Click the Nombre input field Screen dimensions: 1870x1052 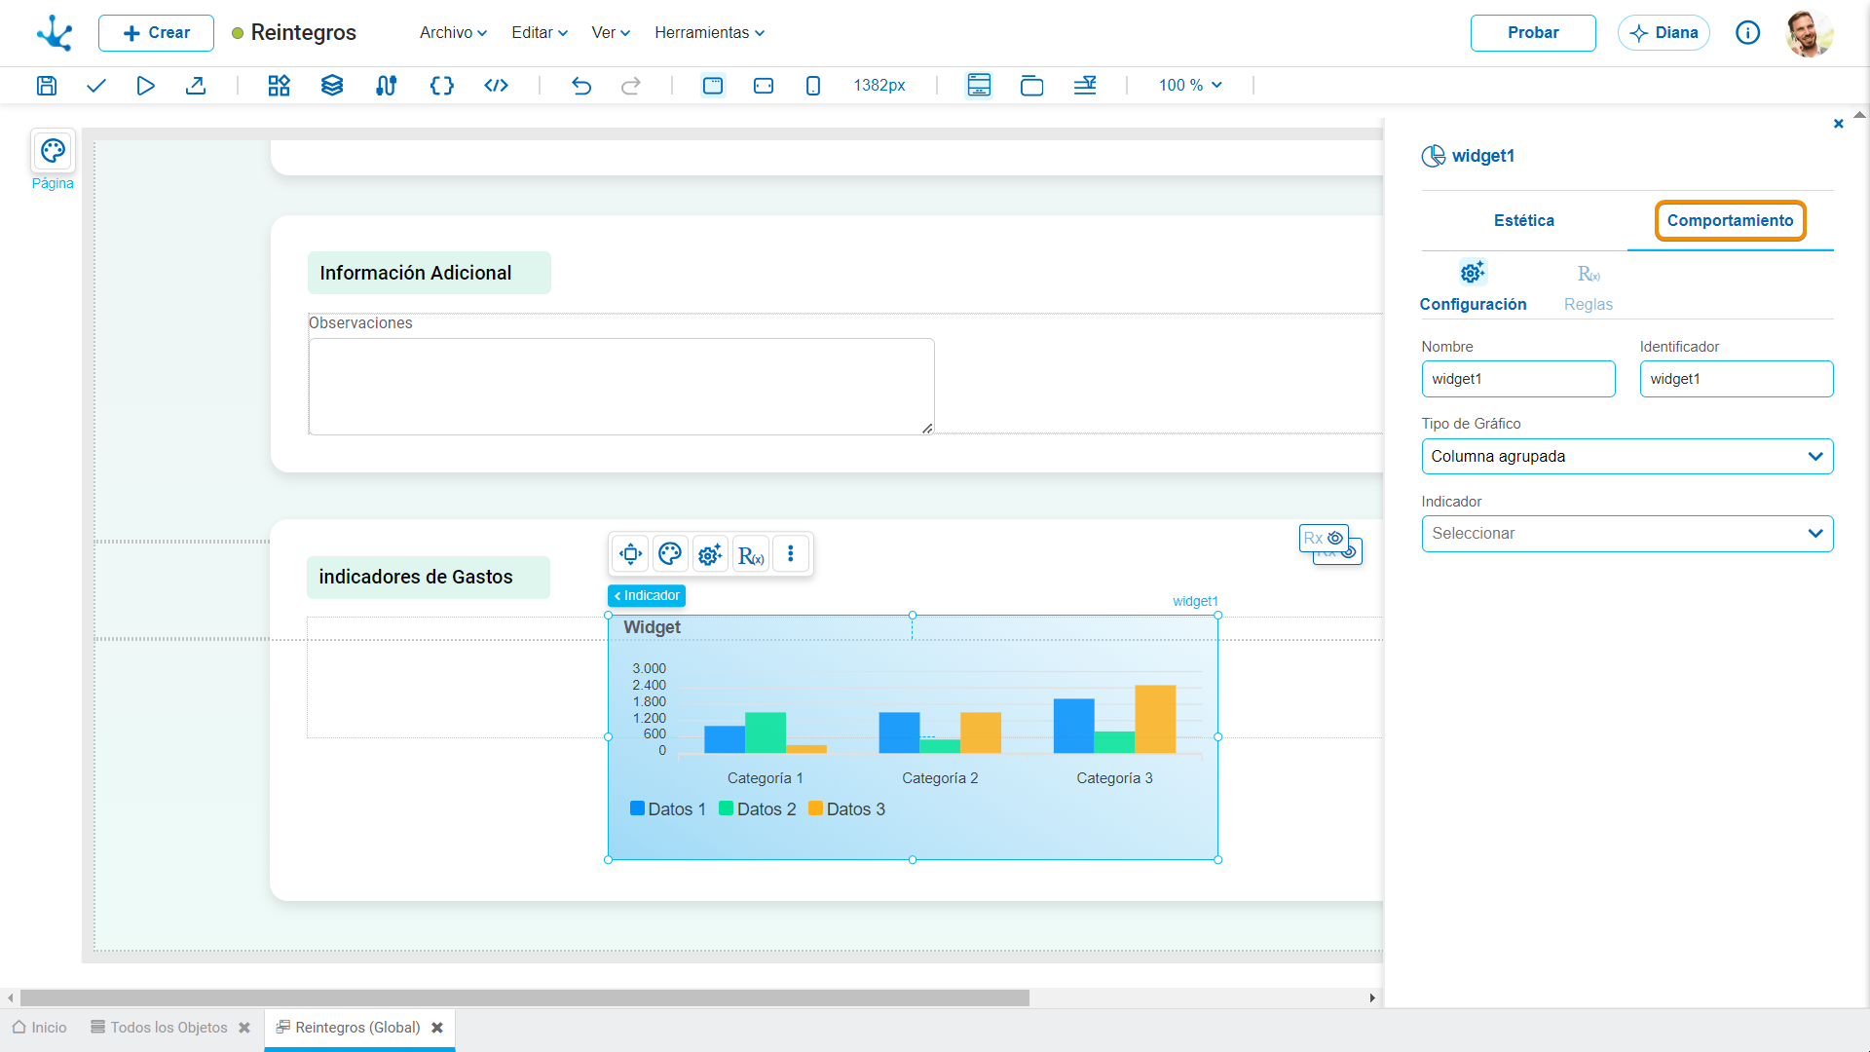click(x=1518, y=379)
